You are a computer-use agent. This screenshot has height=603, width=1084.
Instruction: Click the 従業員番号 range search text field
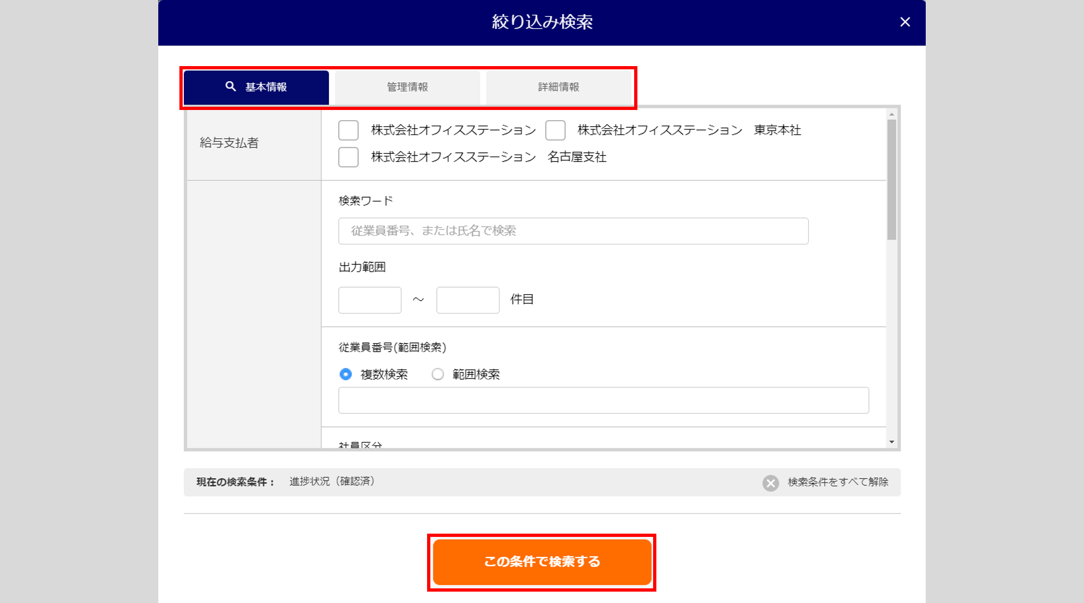click(603, 400)
